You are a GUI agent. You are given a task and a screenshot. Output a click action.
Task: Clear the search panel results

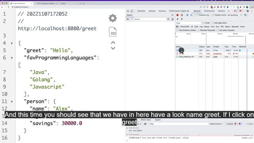(173, 19)
